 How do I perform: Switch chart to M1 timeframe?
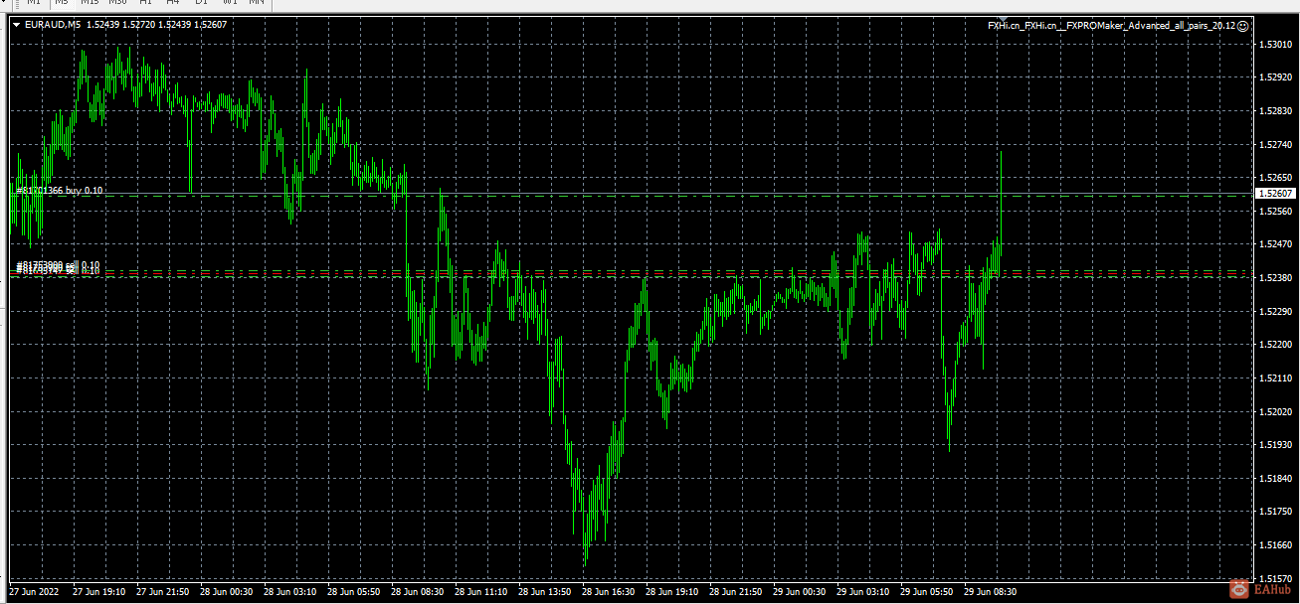pyautogui.click(x=33, y=3)
